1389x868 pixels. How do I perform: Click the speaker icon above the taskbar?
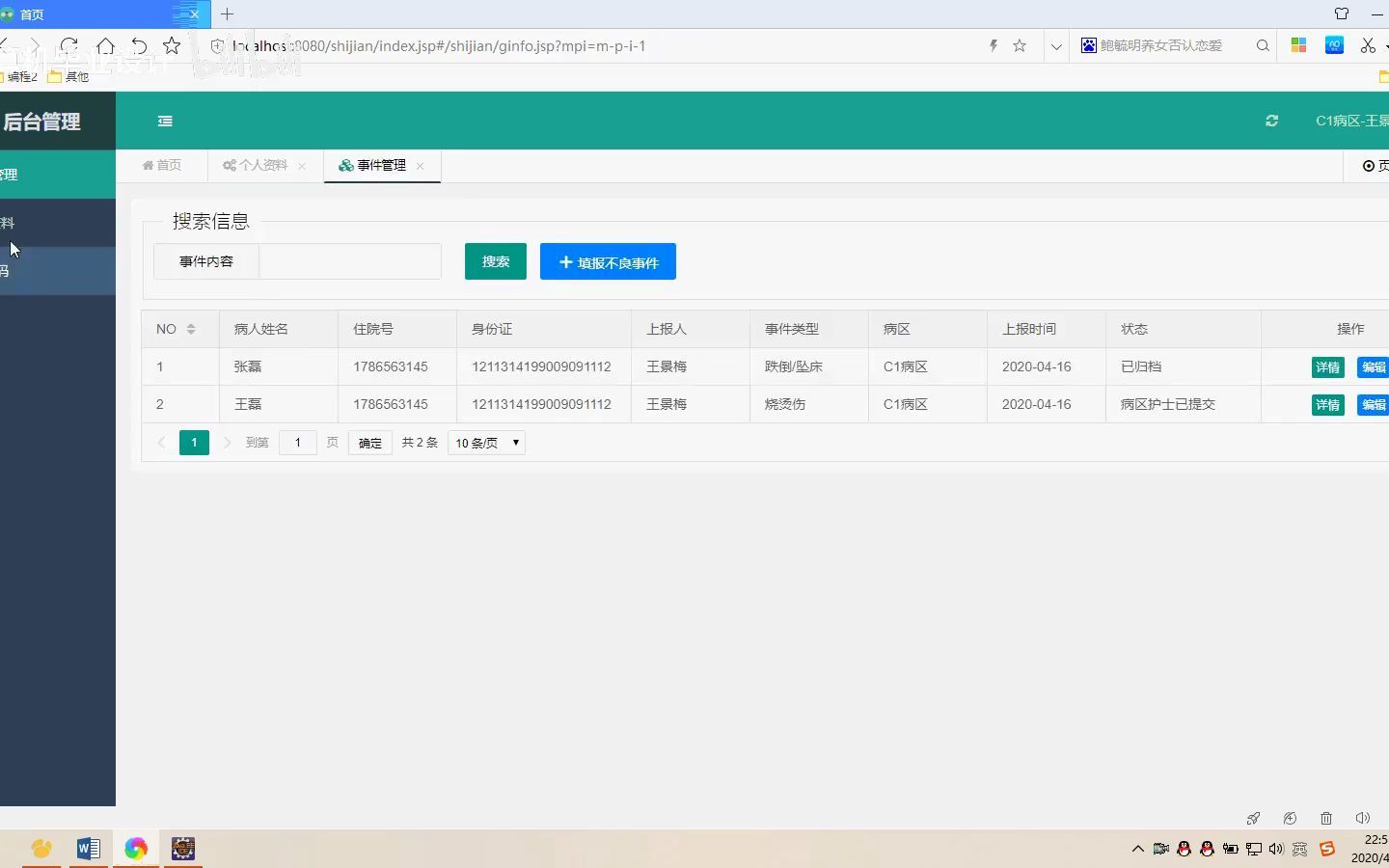pos(1362,818)
